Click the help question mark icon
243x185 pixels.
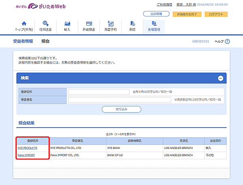coord(227,41)
